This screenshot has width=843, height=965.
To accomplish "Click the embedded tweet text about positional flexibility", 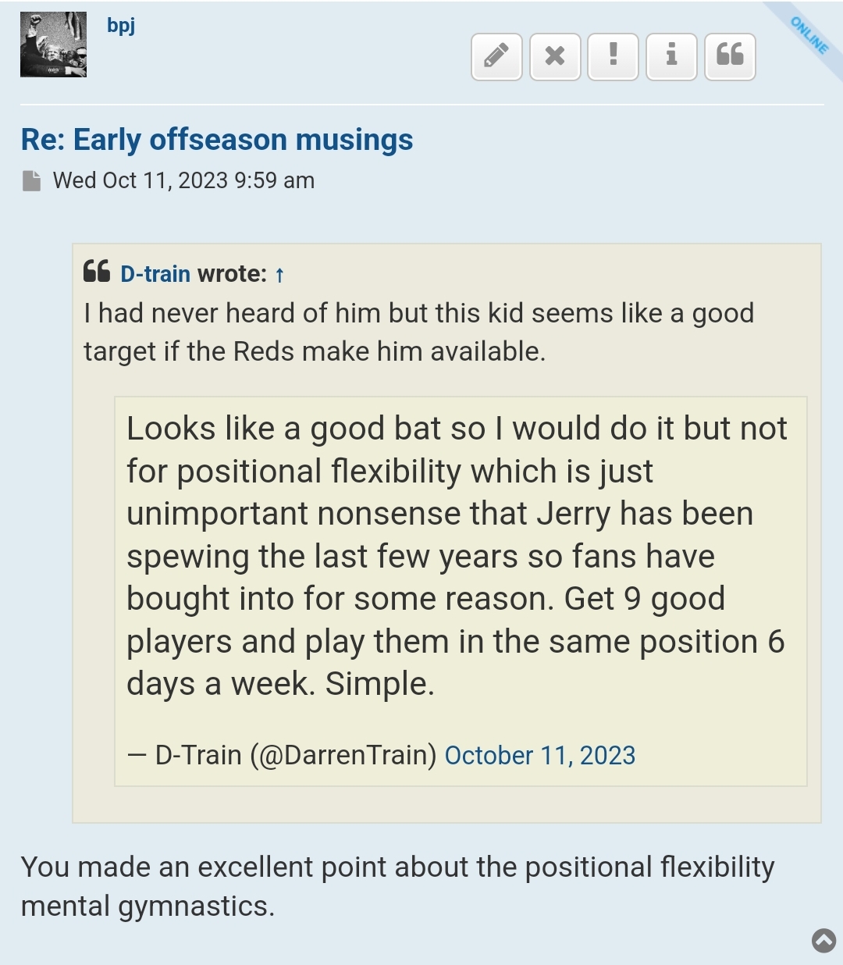I will coord(456,556).
